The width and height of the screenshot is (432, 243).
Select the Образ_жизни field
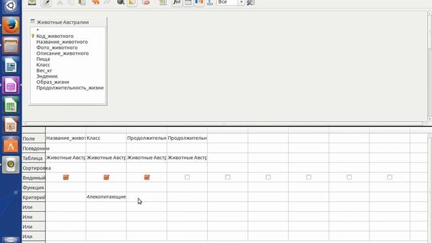click(53, 82)
